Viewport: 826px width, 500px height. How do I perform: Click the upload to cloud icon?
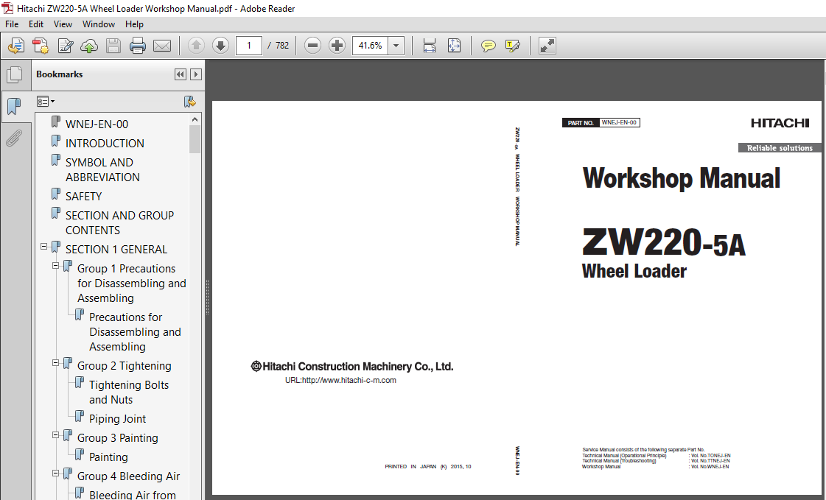click(89, 46)
